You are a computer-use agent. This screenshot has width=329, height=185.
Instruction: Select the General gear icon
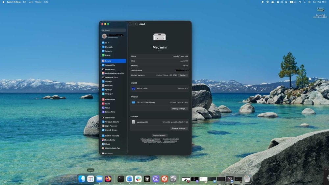[x=103, y=61]
